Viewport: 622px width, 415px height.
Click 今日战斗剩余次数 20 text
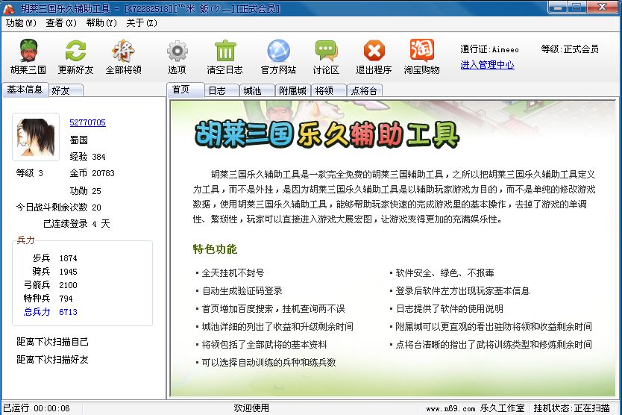(x=59, y=207)
